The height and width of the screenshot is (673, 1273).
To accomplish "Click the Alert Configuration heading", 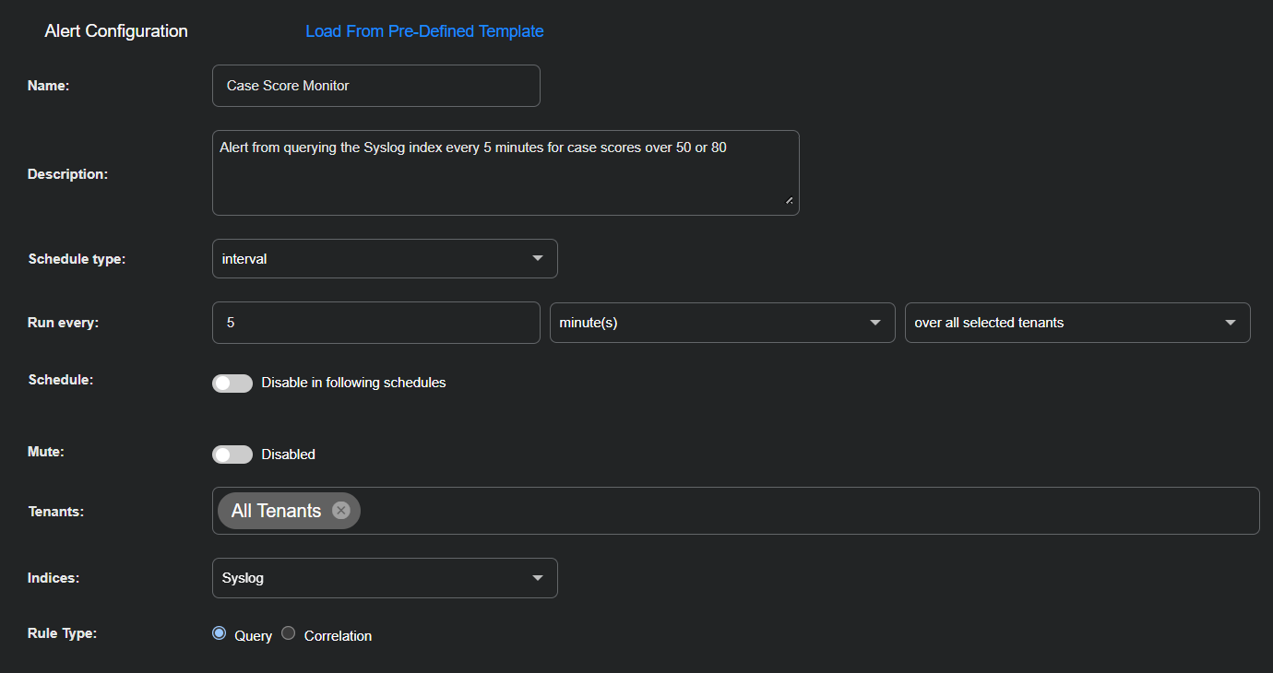I will click(116, 31).
